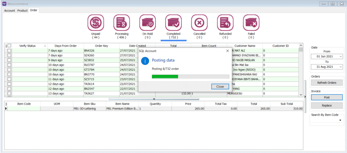
Task: Switch to the Product tab
Action: coord(22,10)
